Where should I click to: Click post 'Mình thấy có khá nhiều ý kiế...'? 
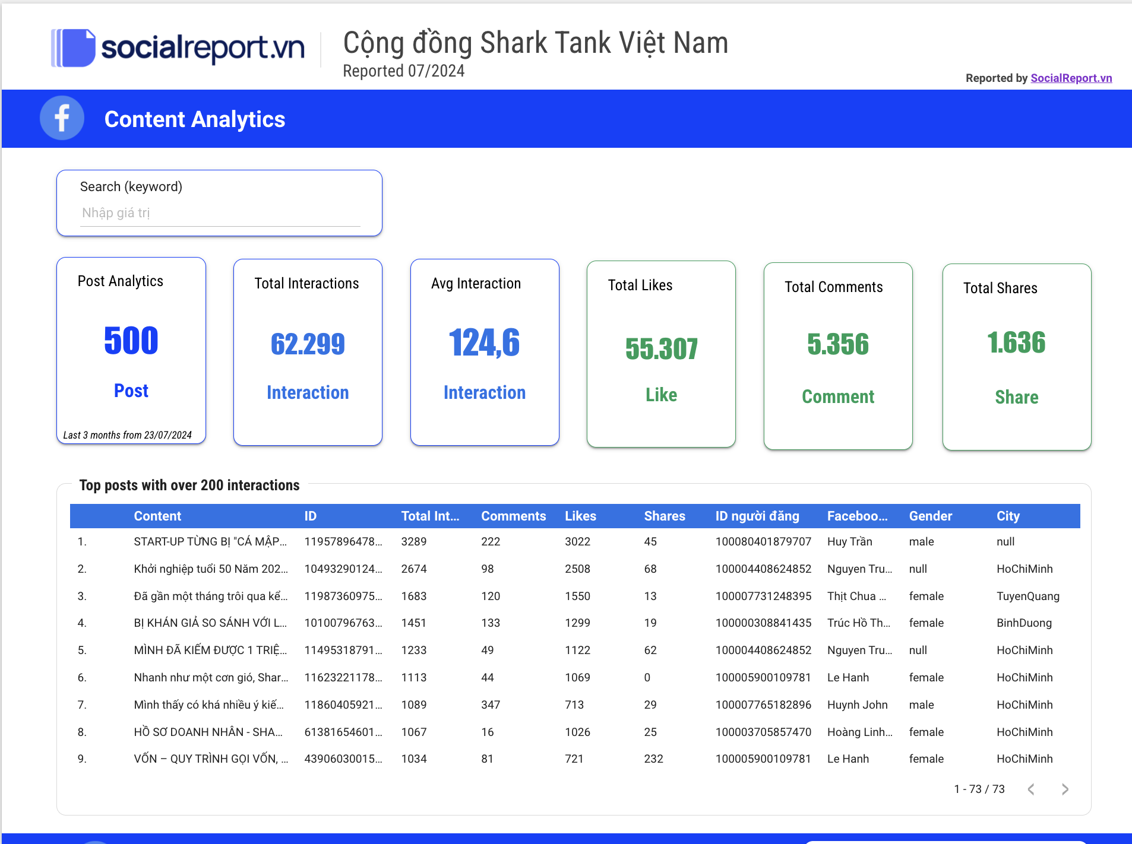pyautogui.click(x=208, y=705)
